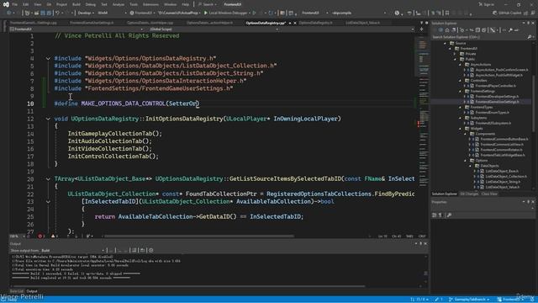
Task: Select FrontendUISubsystem.h file
Action: (x=493, y=123)
